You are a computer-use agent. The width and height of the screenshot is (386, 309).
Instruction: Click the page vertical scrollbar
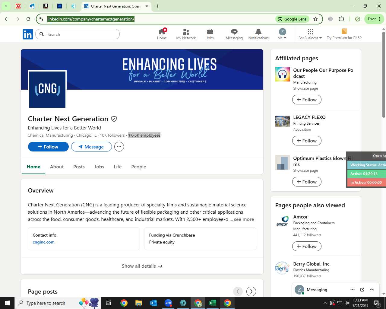(x=384, y=74)
